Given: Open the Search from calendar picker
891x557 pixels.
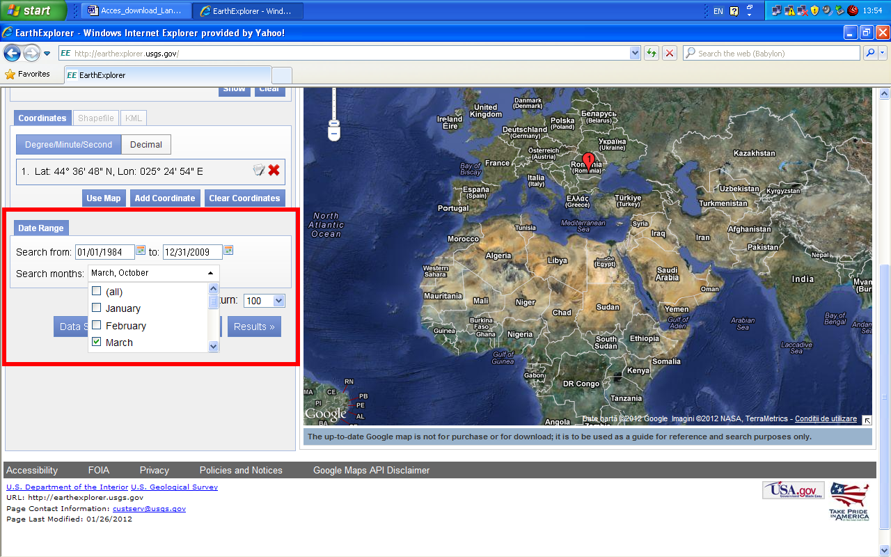Looking at the screenshot, I should point(141,251).
